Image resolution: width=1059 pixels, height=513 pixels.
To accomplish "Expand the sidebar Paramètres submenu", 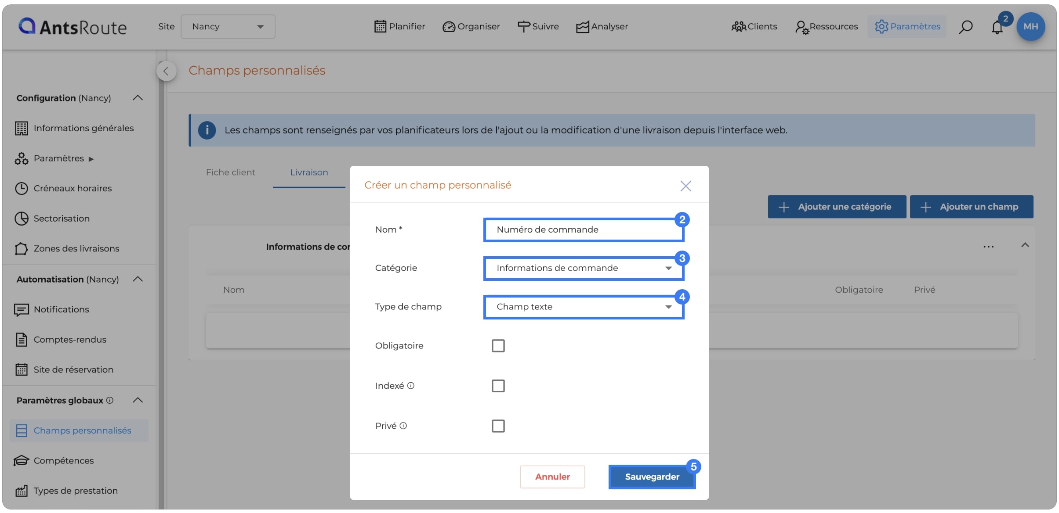I will pyautogui.click(x=64, y=158).
